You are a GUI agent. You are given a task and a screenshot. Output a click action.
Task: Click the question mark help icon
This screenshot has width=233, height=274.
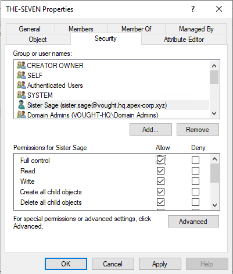pyautogui.click(x=193, y=9)
